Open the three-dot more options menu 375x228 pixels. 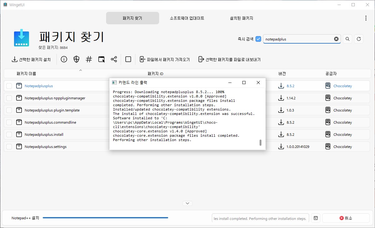pos(366,18)
